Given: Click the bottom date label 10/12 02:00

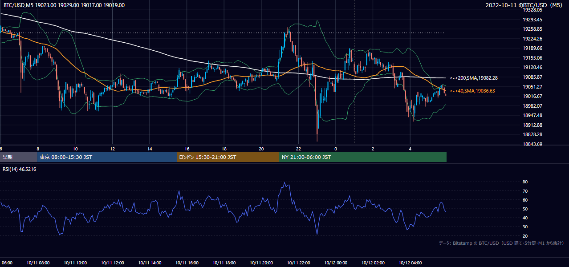Looking at the screenshot, I should click(373, 263).
